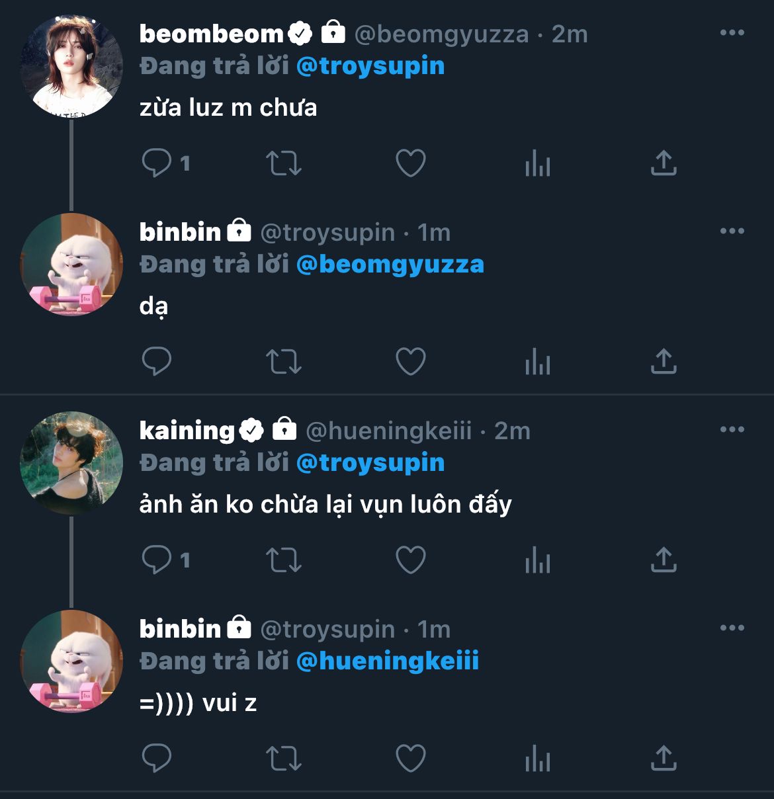View analytics on binbin's 'vui z' tweet
Image resolution: width=774 pixels, height=799 pixels.
point(537,758)
